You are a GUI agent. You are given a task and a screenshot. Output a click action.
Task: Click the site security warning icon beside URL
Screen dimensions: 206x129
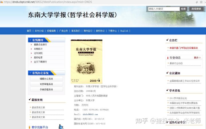pyautogui.click(x=1, y=2)
